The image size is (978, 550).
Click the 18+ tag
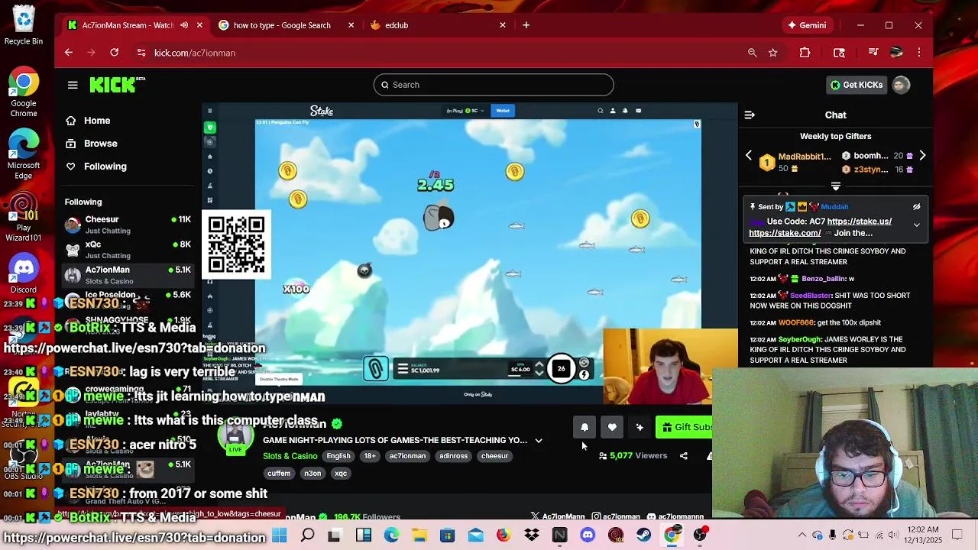click(x=370, y=456)
